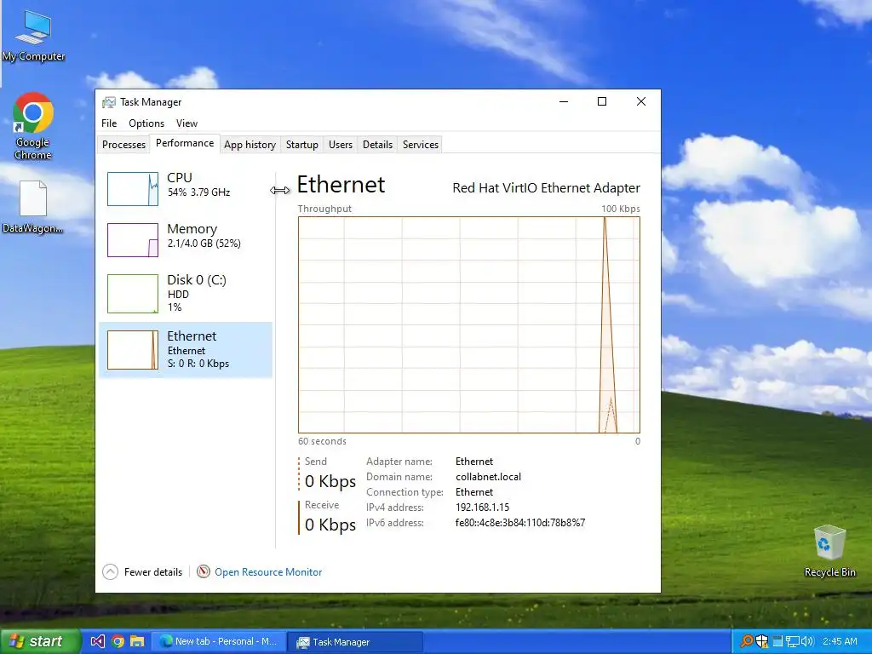Open File Explorer from quick launch

[x=137, y=641]
